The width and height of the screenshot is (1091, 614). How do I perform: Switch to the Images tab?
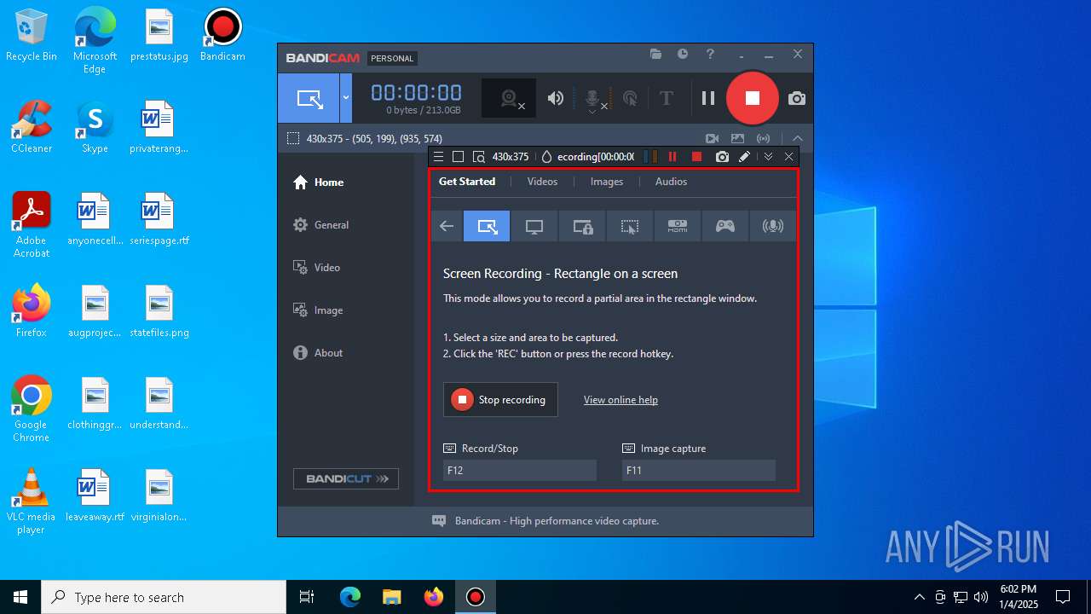click(607, 182)
